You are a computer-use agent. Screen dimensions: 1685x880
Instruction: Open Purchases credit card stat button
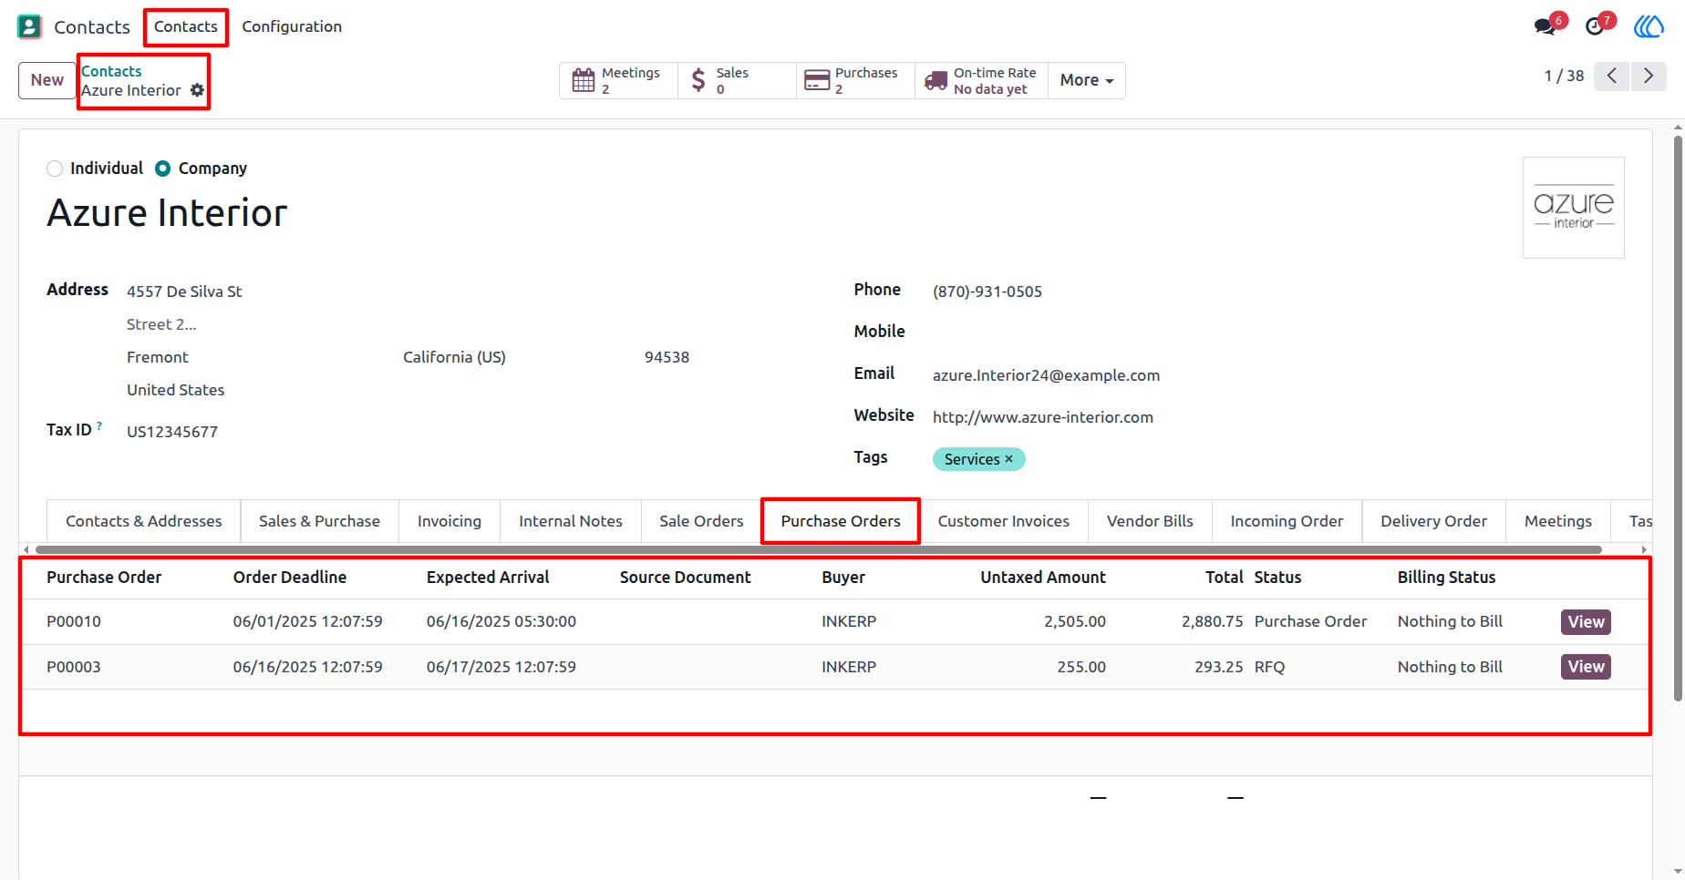[855, 80]
